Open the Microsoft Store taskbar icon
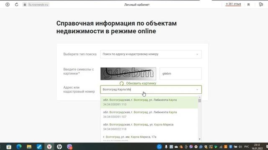The image size is (268, 150). [9, 147]
